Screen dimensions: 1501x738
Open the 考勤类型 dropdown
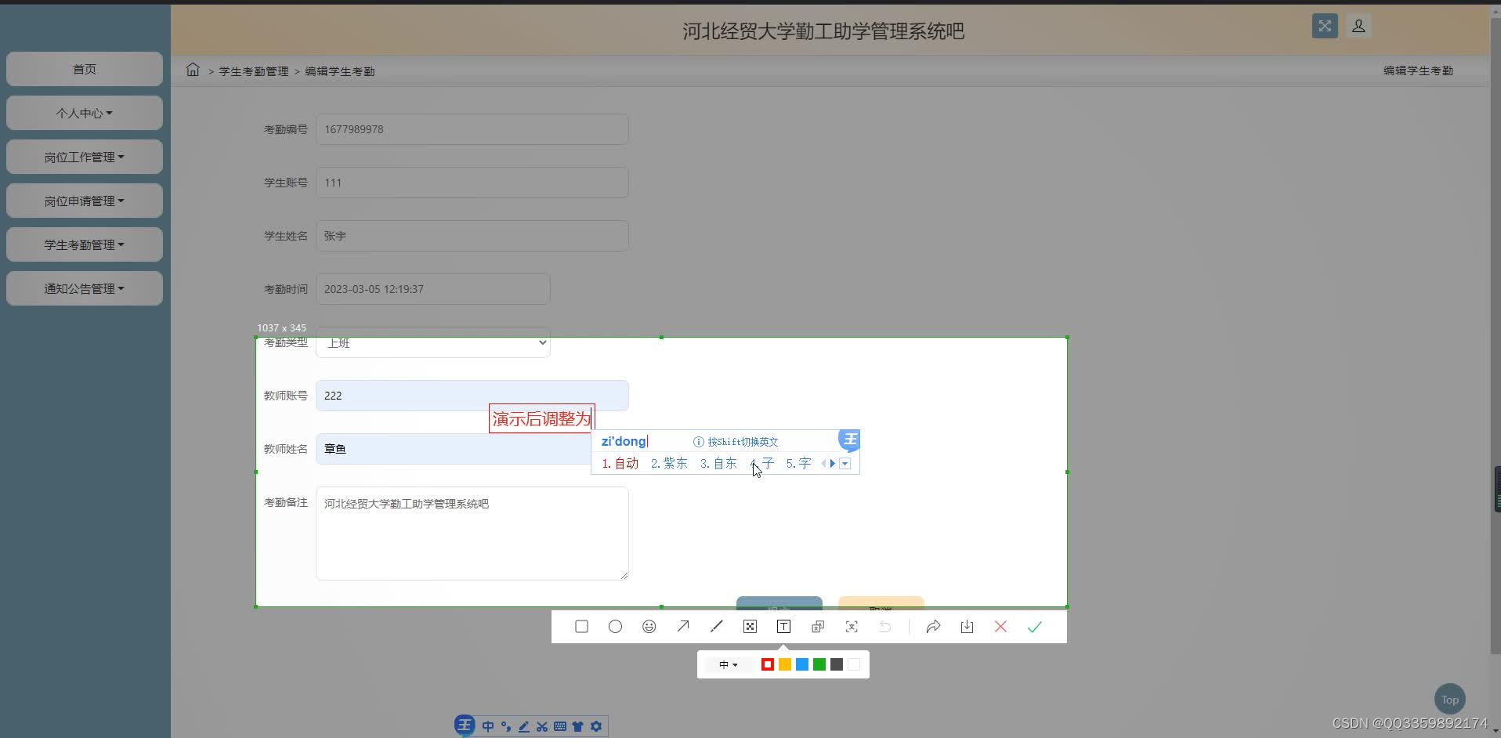coord(433,342)
